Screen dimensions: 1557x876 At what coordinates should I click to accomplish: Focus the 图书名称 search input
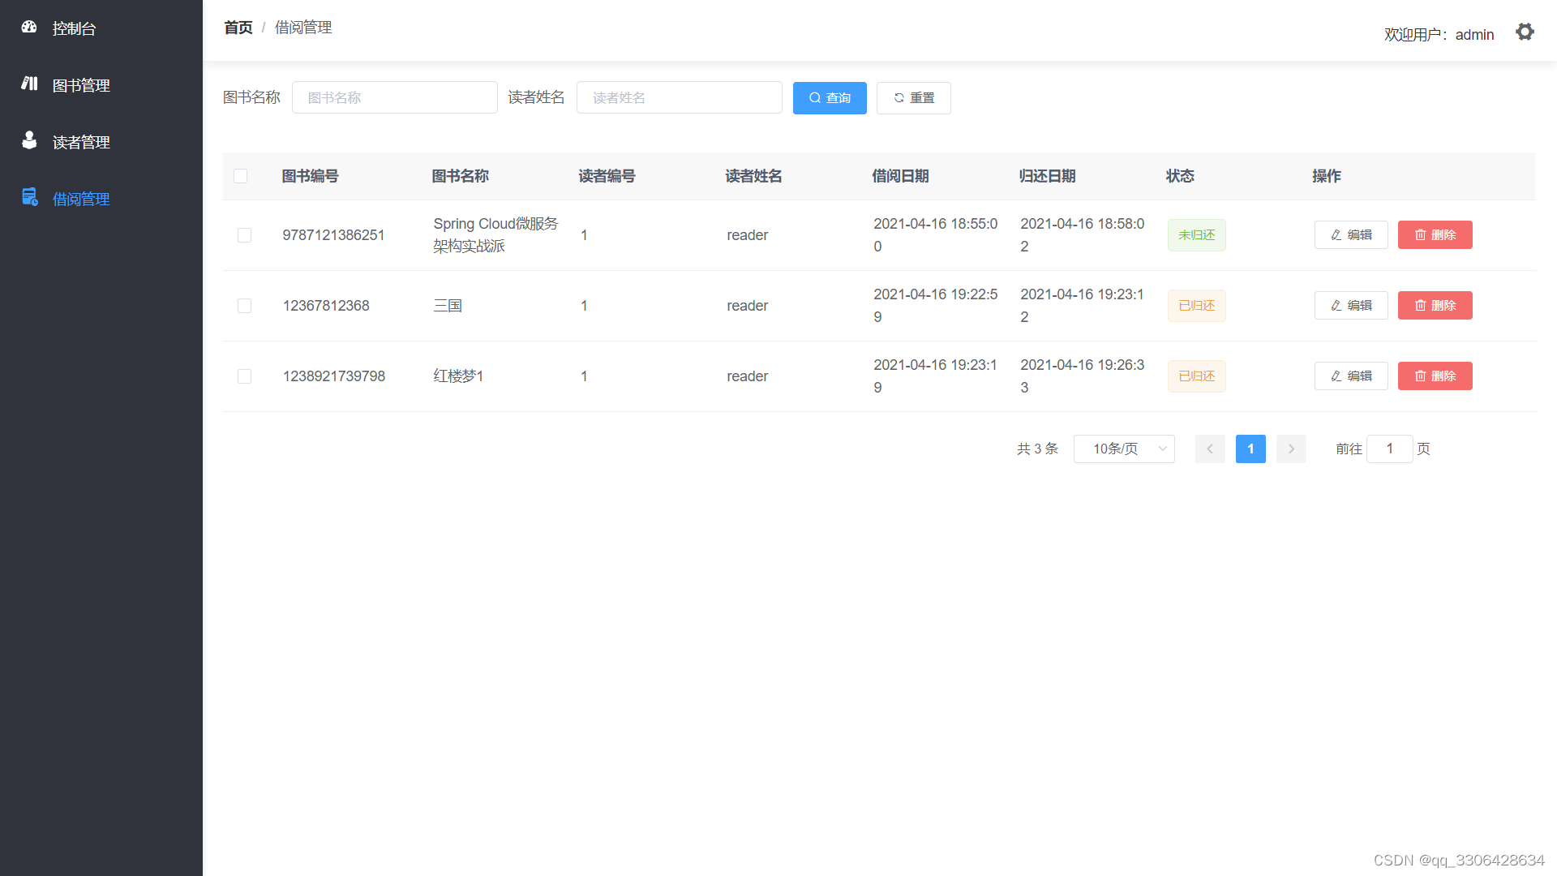tap(395, 97)
